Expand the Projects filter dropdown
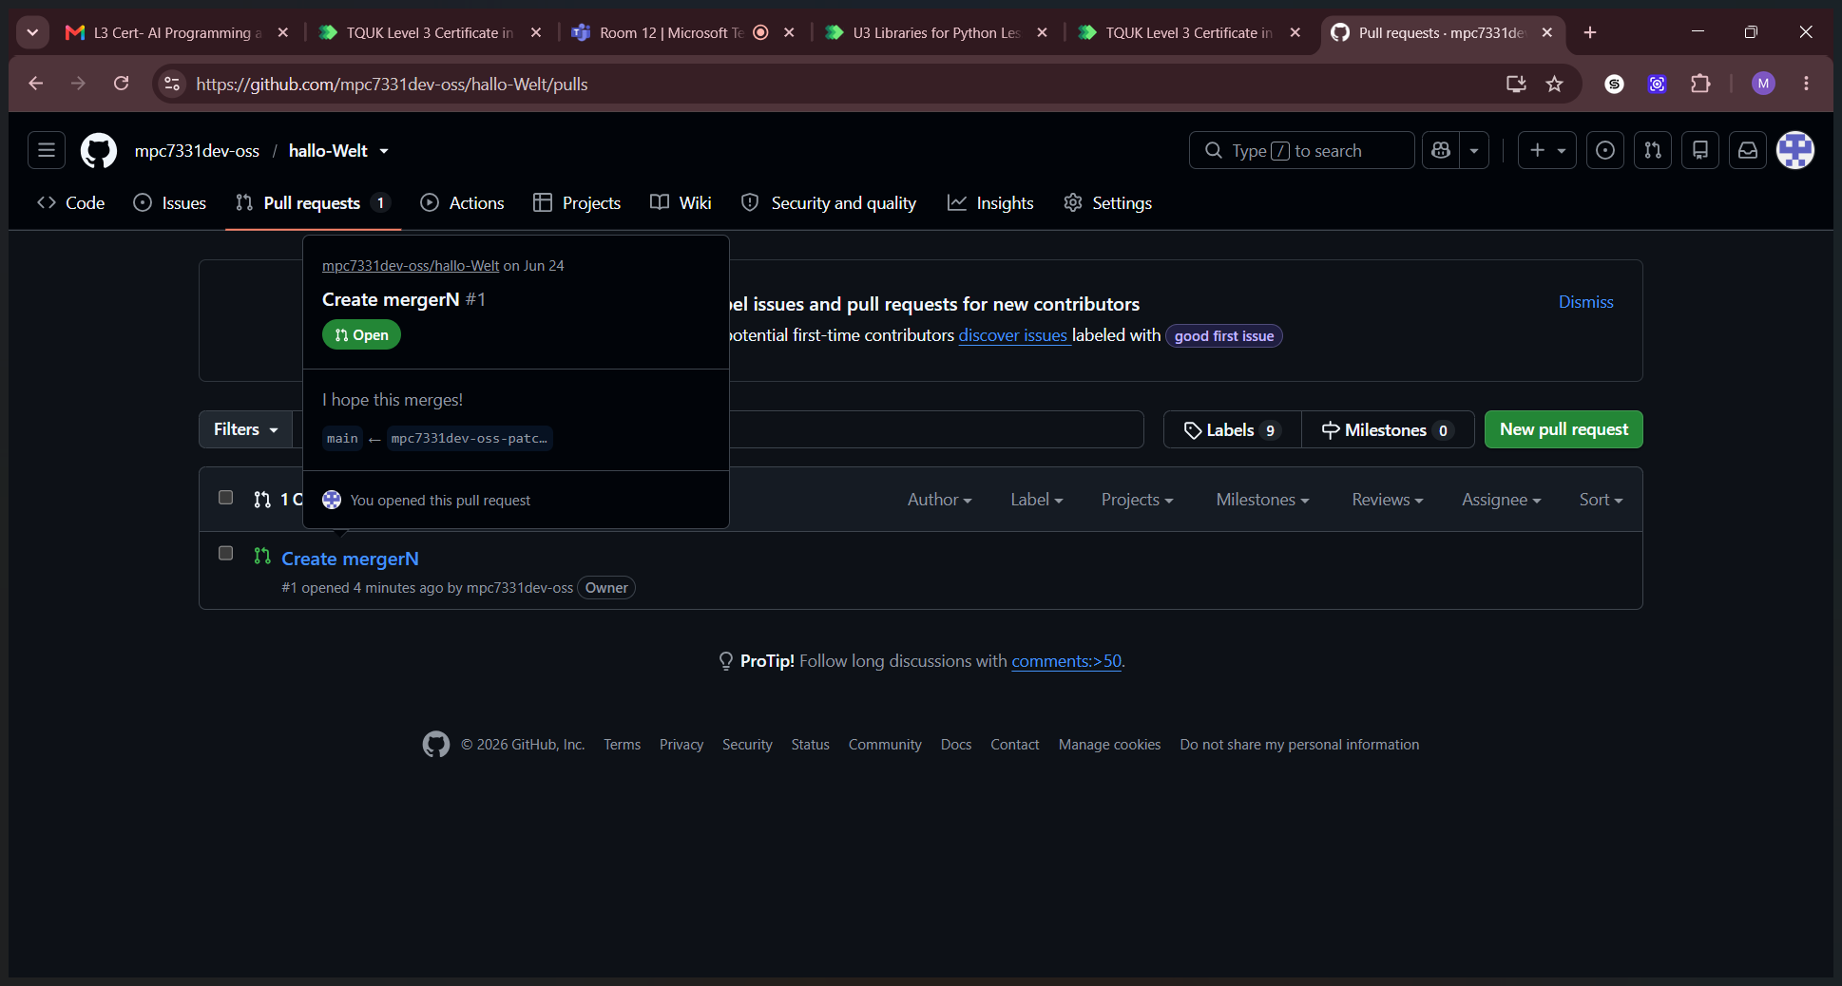Image resolution: width=1842 pixels, height=986 pixels. click(x=1137, y=500)
